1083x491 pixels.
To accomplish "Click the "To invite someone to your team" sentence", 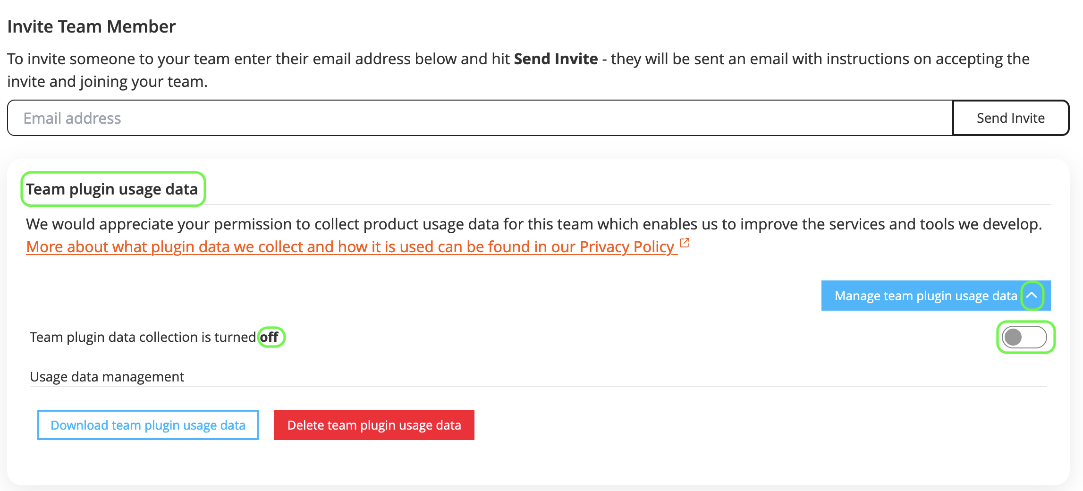I will point(255,59).
